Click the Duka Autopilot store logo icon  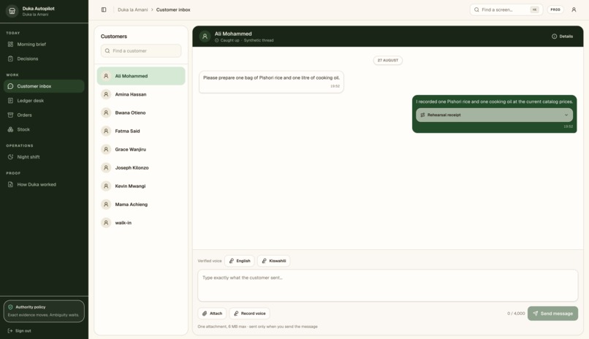pos(12,11)
